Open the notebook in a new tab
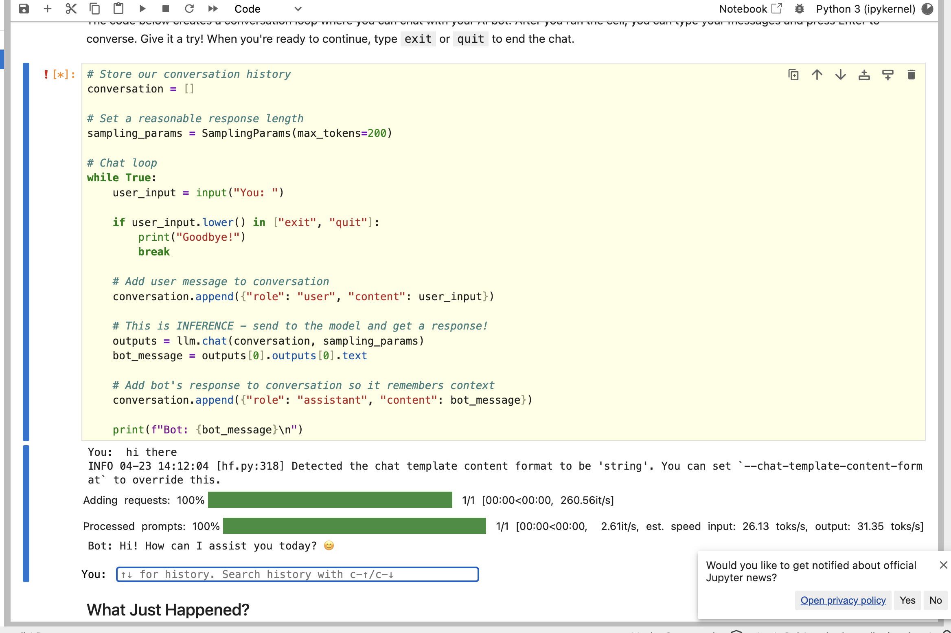Image resolution: width=951 pixels, height=633 pixels. click(x=777, y=8)
